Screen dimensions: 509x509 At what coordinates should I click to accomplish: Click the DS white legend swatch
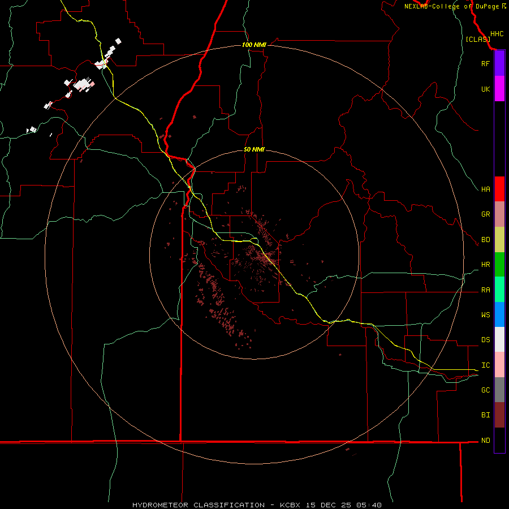coord(499,339)
